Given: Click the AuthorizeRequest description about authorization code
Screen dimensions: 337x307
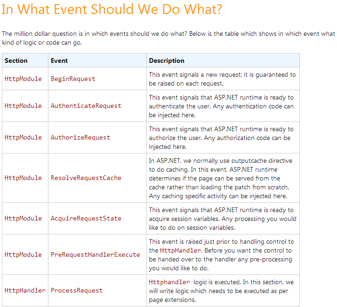Looking at the screenshot, I should (222, 138).
